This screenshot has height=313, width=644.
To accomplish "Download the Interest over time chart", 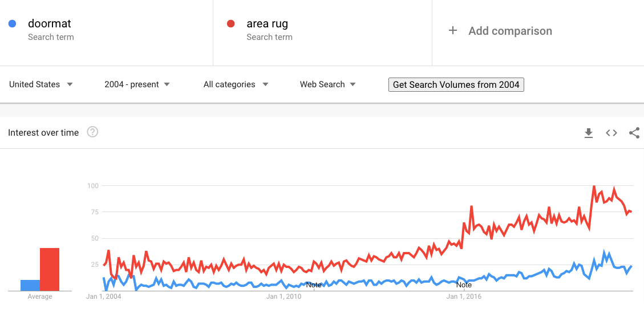I will (x=589, y=133).
